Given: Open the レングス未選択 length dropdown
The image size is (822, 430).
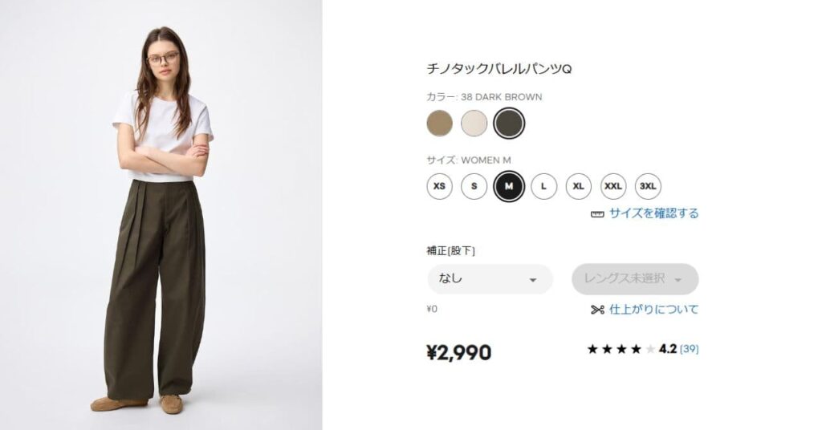Looking at the screenshot, I should click(635, 279).
